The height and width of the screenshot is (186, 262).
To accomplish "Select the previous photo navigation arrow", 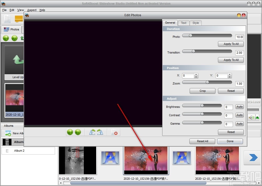I will coord(70,132).
